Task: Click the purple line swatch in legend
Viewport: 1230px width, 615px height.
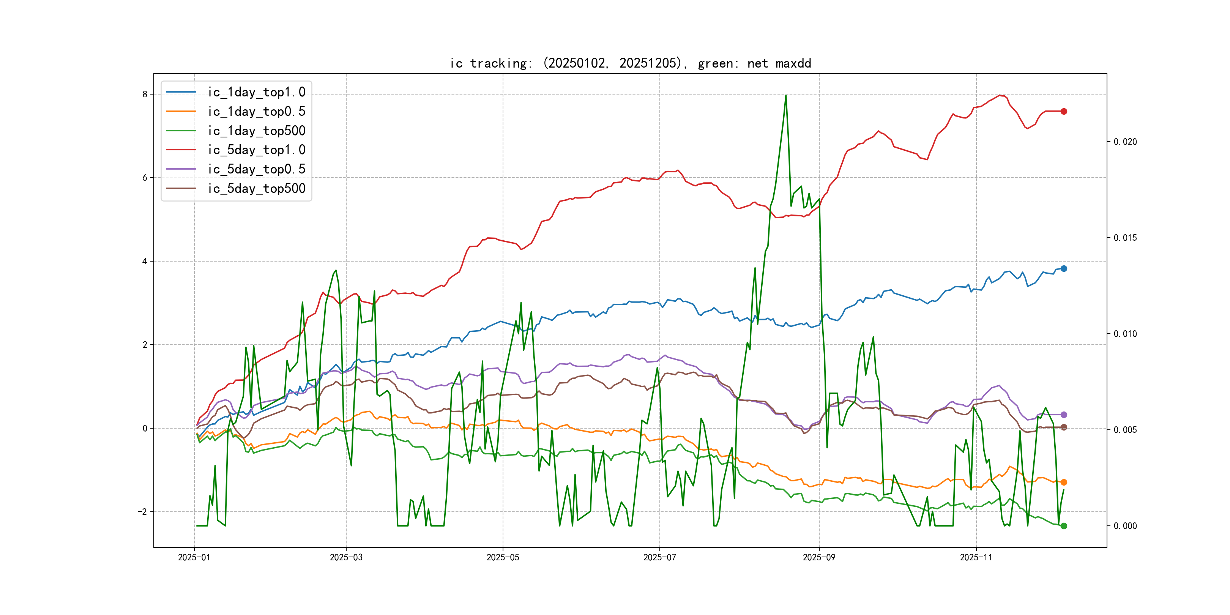Action: click(x=180, y=169)
